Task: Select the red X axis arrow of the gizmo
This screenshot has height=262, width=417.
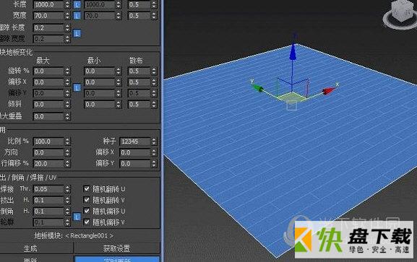Action: (x=329, y=91)
